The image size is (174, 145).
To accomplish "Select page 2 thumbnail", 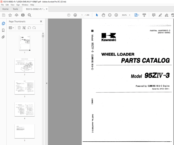I will click(25, 65).
